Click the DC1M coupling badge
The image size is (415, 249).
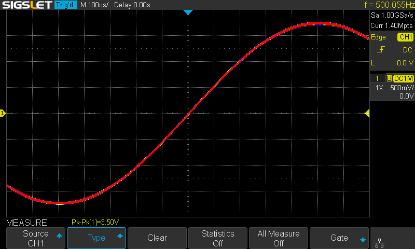tap(404, 78)
